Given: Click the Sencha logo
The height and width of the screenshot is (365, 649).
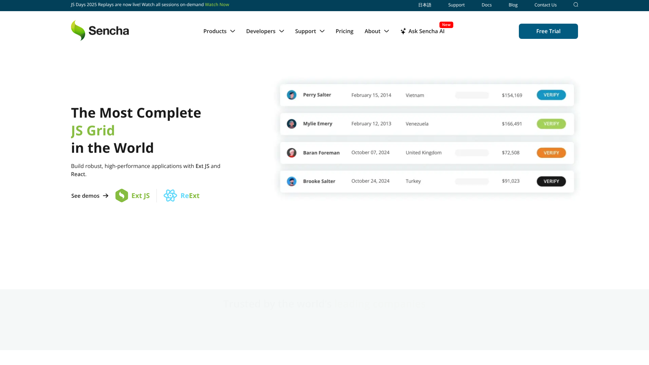Looking at the screenshot, I should coord(99,30).
